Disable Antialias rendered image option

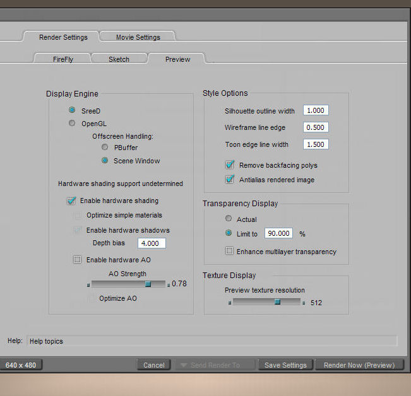coord(230,180)
